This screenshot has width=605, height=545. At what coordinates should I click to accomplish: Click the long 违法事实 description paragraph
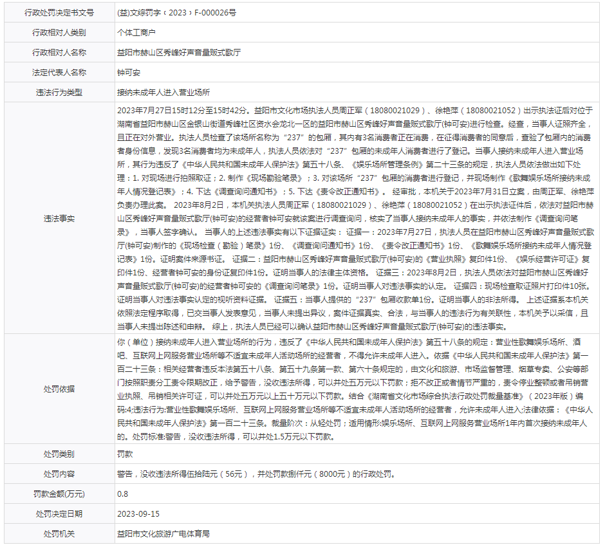pyautogui.click(x=357, y=219)
